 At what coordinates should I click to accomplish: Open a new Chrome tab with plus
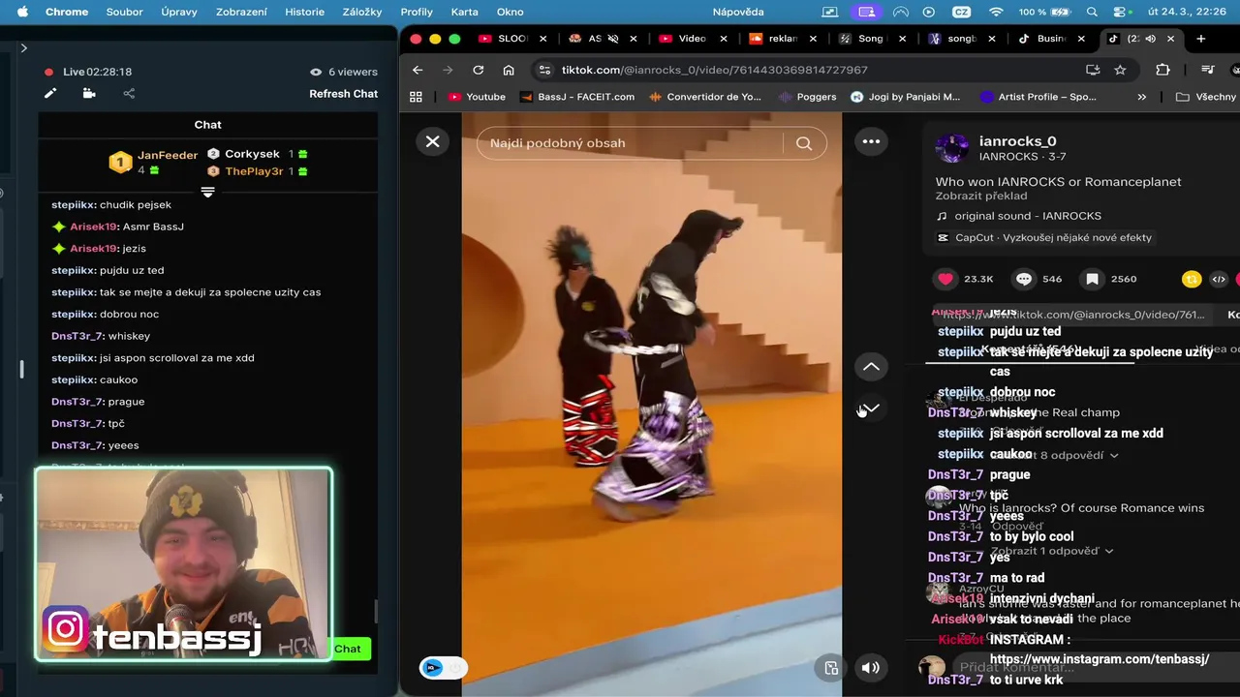[x=1201, y=39]
